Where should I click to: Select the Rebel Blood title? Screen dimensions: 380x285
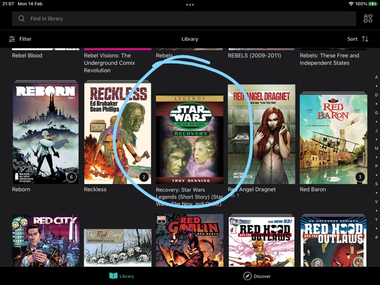(x=27, y=55)
